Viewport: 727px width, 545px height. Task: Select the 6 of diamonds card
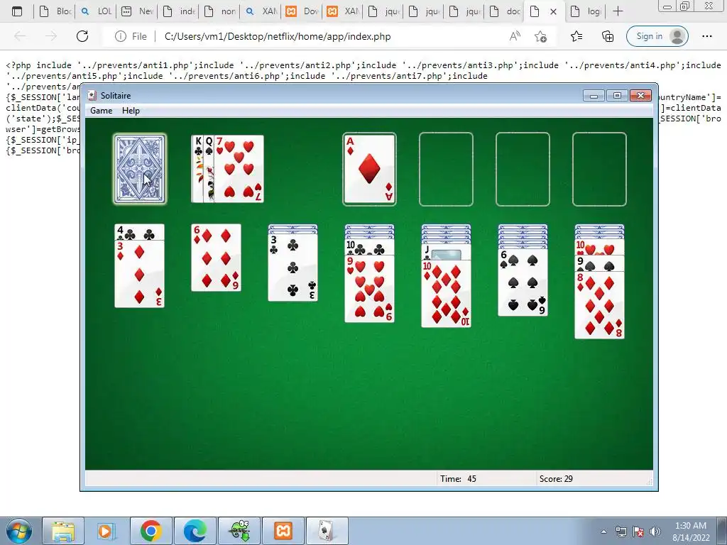(x=216, y=258)
